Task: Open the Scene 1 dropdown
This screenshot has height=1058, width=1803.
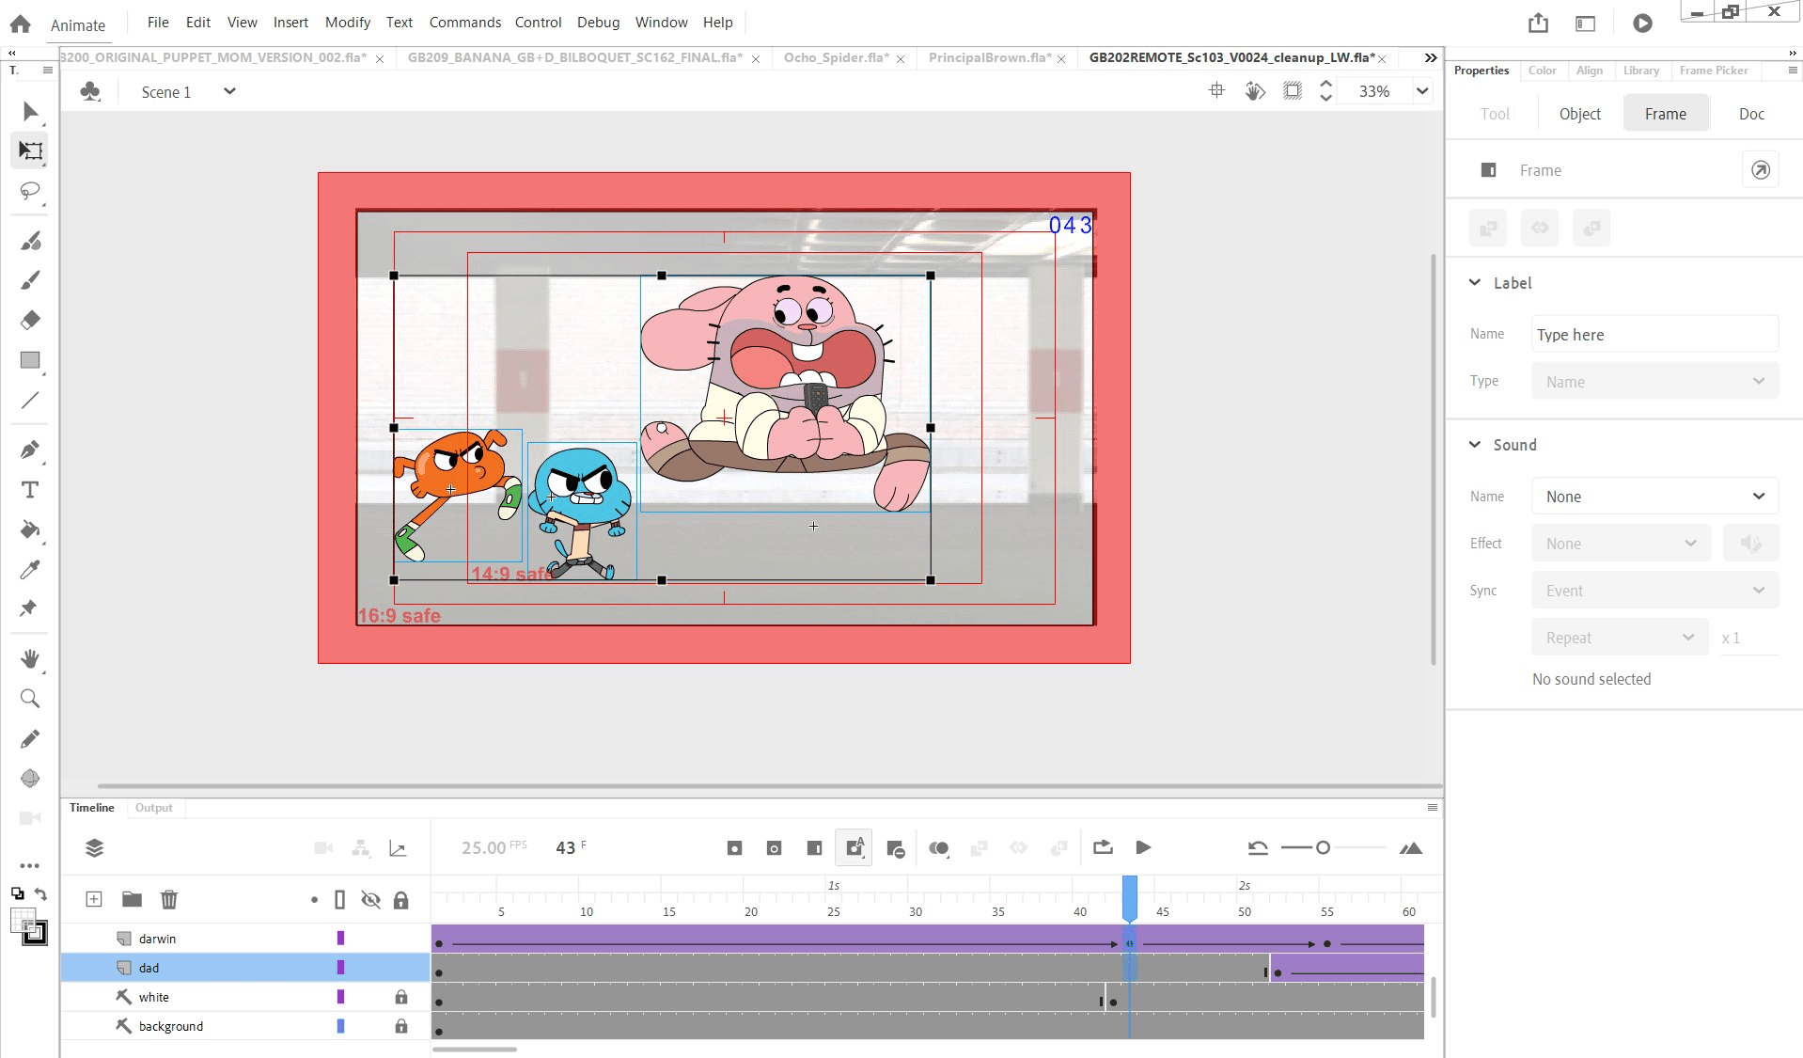Action: point(228,91)
